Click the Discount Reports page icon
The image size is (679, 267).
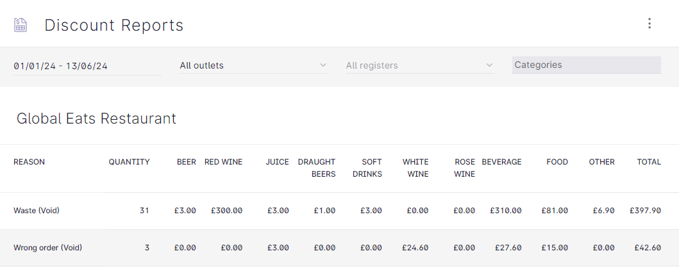(21, 25)
